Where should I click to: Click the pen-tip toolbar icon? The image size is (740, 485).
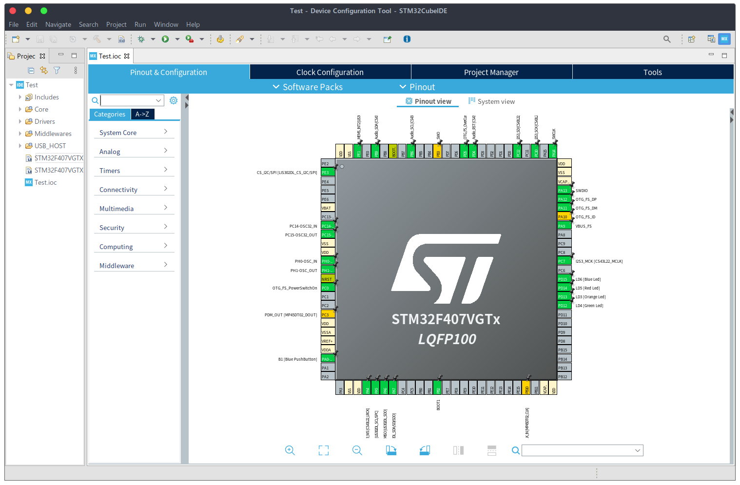point(239,39)
